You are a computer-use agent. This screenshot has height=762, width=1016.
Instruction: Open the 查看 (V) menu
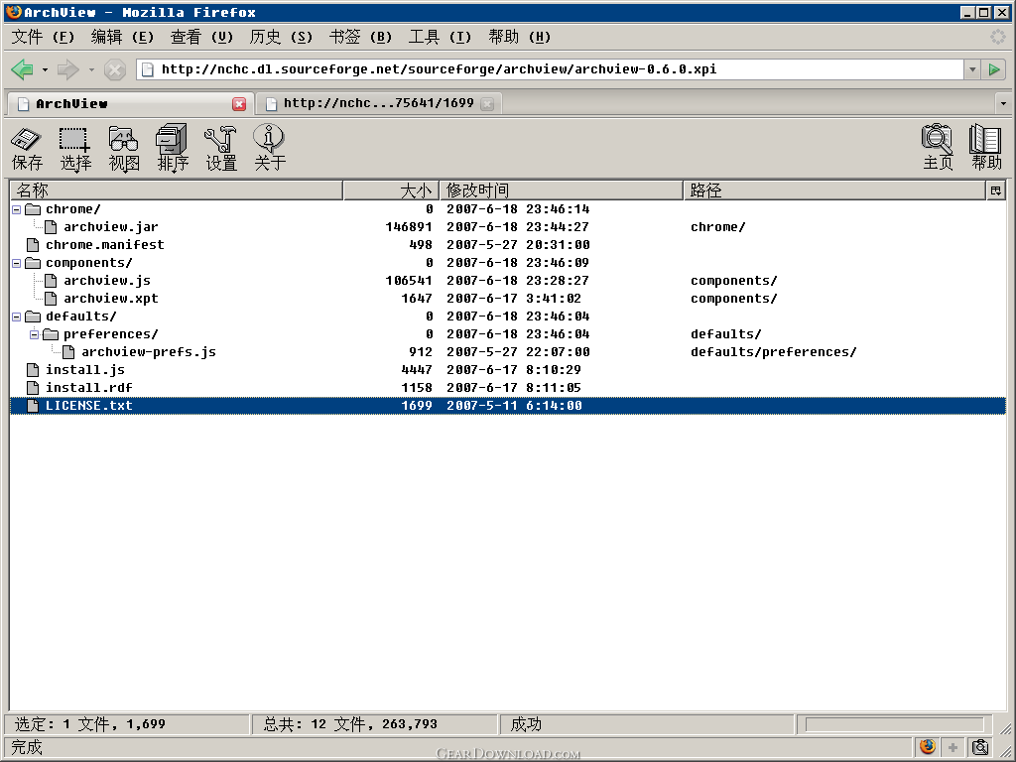coord(201,37)
